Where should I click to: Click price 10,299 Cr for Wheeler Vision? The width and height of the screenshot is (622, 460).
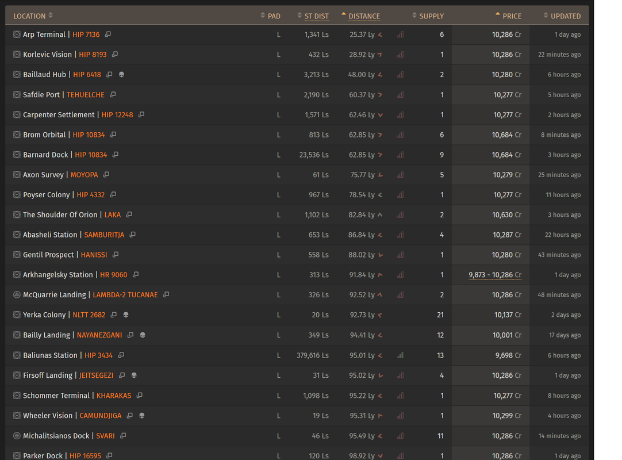pos(507,416)
